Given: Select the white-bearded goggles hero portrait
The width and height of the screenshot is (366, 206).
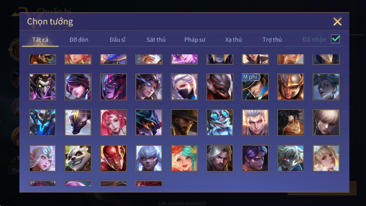Looking at the screenshot, I should [220, 123].
